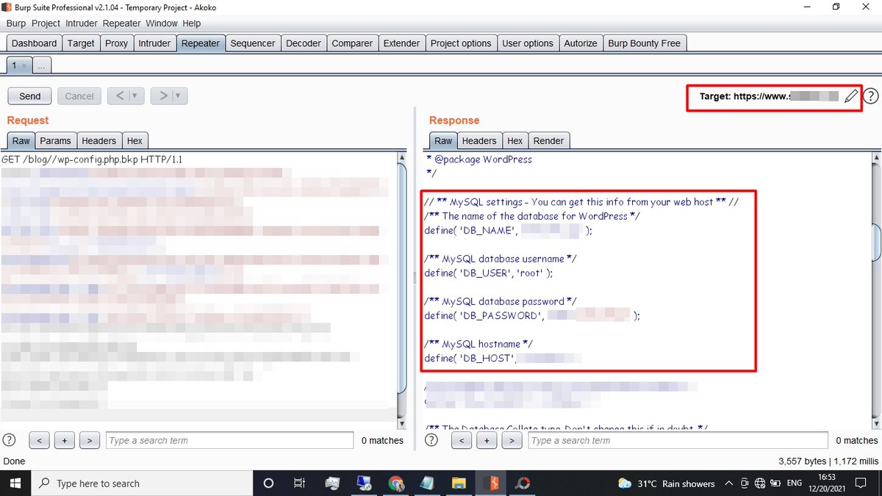
Task: Open the Intruder menu
Action: pyautogui.click(x=82, y=24)
